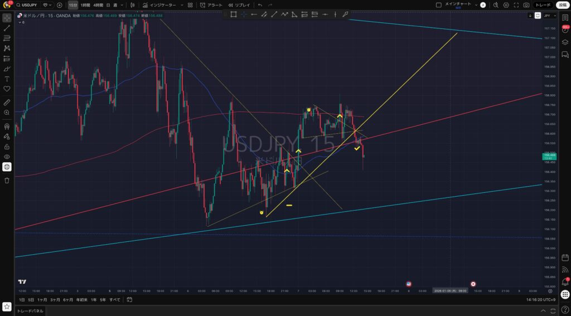Open the JPY currency dropdown on price axis
Screen dimensions: 571x316
[550, 16]
